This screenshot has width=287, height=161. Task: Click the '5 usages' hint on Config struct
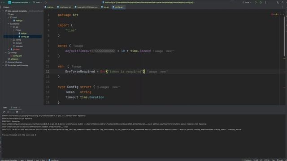pyautogui.click(x=103, y=87)
